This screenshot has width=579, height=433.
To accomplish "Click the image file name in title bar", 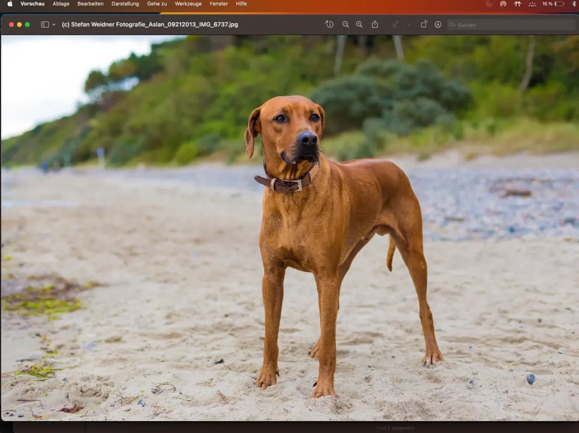I will tap(150, 24).
